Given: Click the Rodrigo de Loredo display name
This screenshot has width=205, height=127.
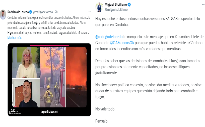Looking at the screenshot, I should click(x=18, y=12).
